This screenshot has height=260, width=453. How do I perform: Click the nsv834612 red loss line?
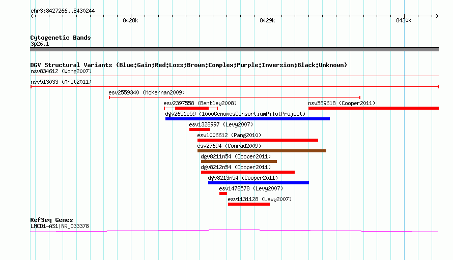[234, 76]
